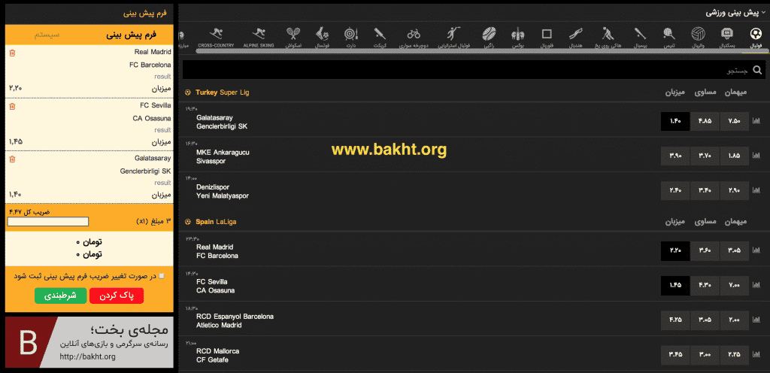
Task: Select the basketball (بسکتبال) sport icon
Action: pos(726,36)
